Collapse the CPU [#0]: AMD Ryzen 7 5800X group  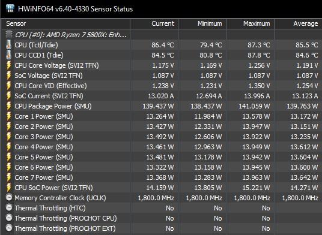[x=71, y=35]
